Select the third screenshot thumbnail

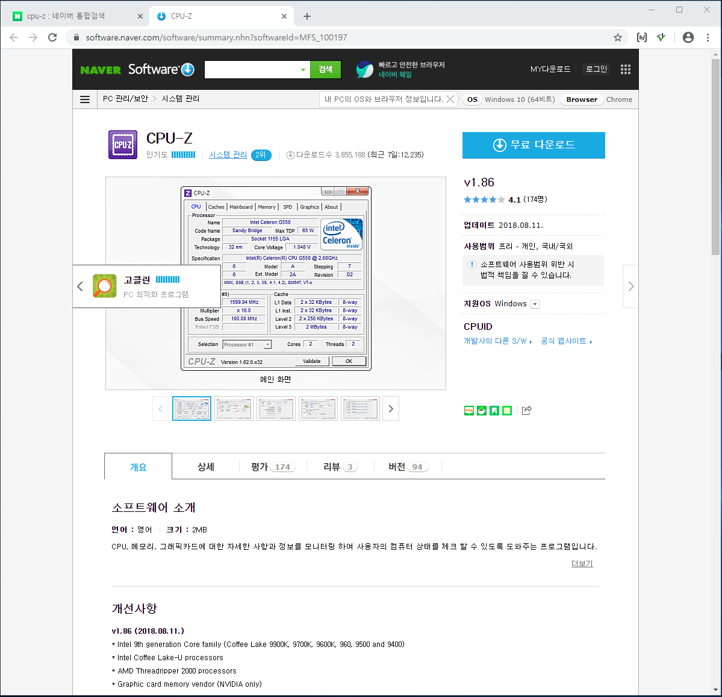coord(276,408)
